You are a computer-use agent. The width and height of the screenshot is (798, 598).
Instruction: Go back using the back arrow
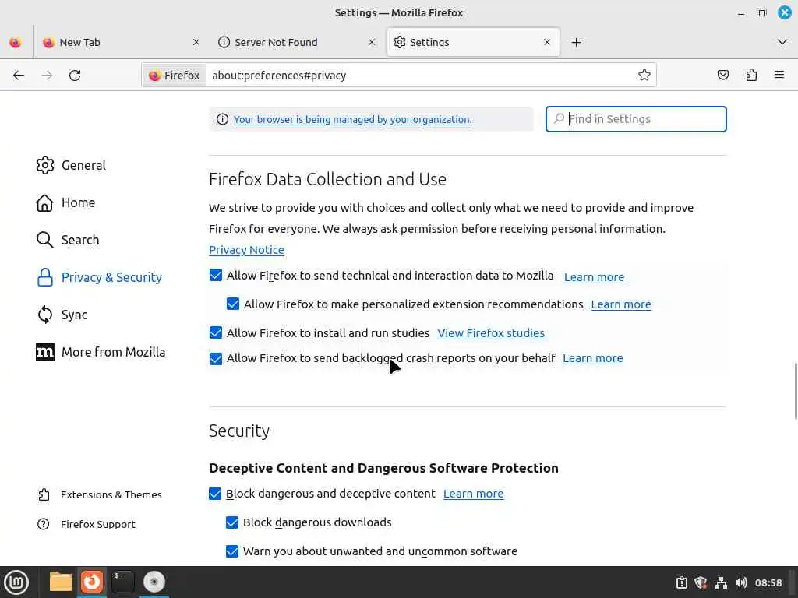tap(19, 76)
